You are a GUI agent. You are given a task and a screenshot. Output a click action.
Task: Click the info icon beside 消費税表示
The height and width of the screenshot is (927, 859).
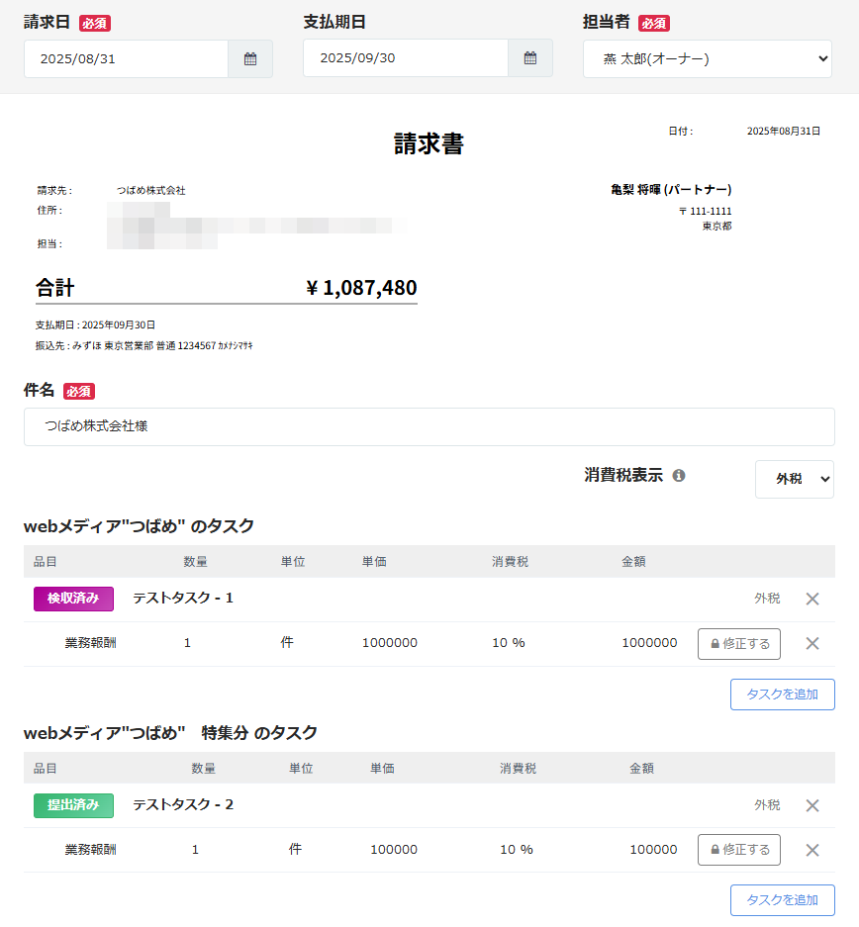point(679,475)
